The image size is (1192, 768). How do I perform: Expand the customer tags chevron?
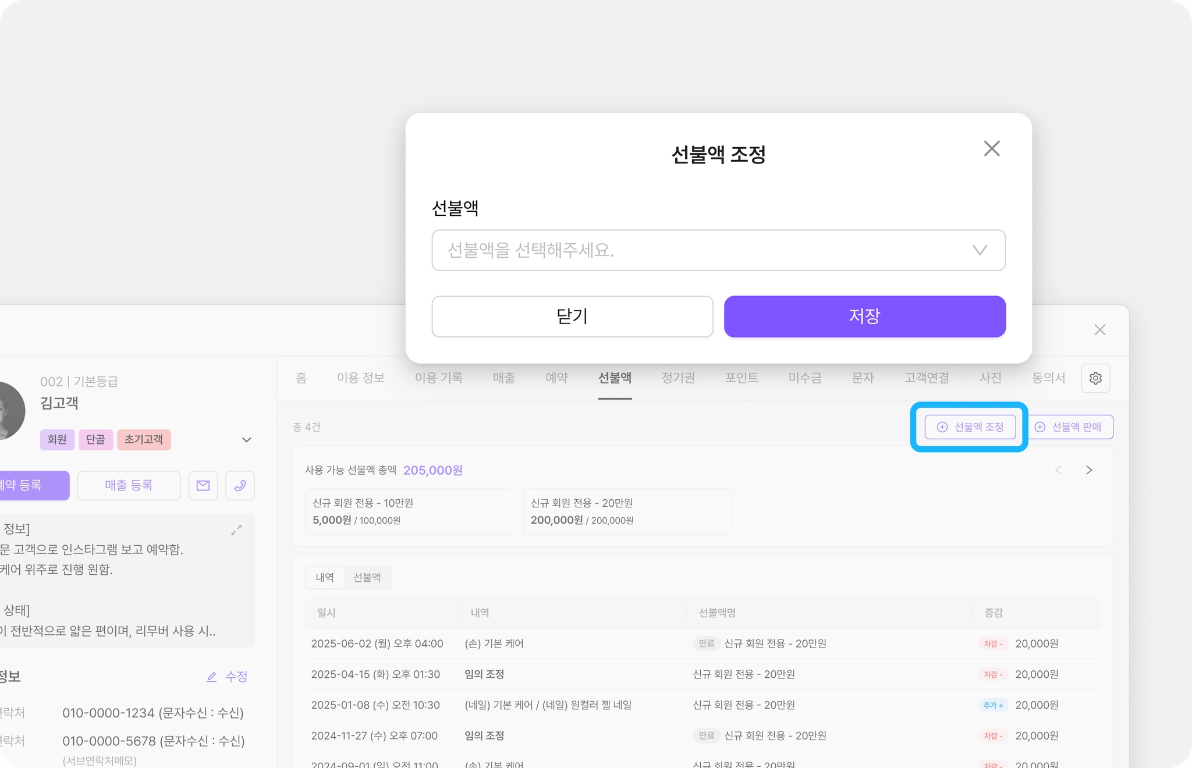pos(246,440)
